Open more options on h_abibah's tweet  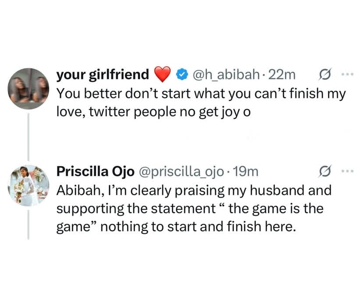(x=346, y=75)
